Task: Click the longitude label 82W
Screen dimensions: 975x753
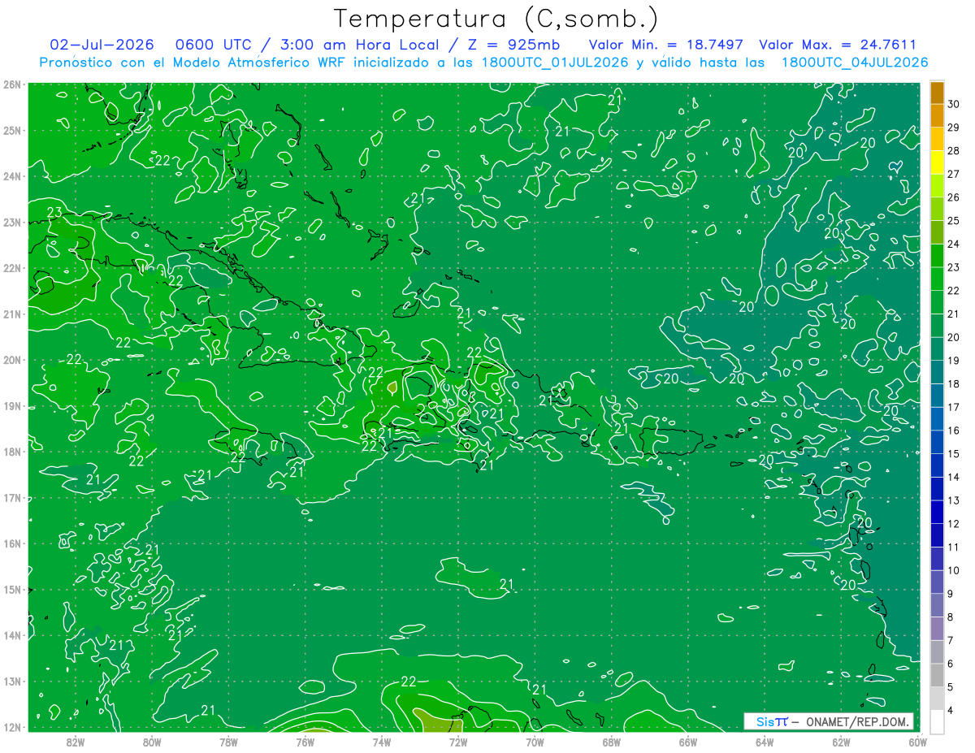Action: click(76, 742)
